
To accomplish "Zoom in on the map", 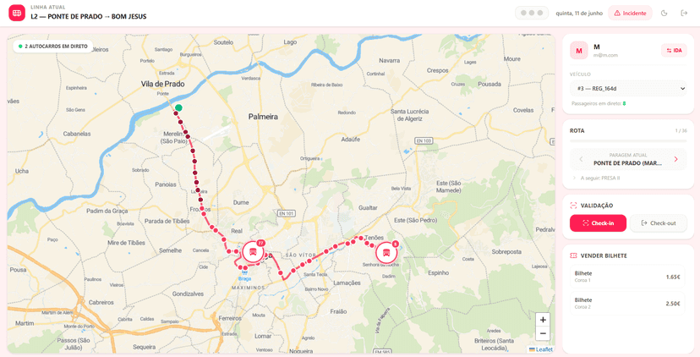I will pyautogui.click(x=543, y=320).
